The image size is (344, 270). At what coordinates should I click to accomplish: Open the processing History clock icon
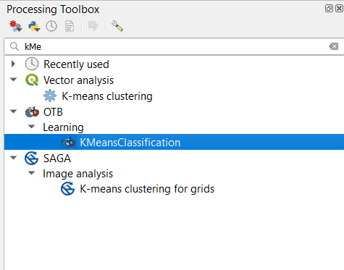coord(51,26)
